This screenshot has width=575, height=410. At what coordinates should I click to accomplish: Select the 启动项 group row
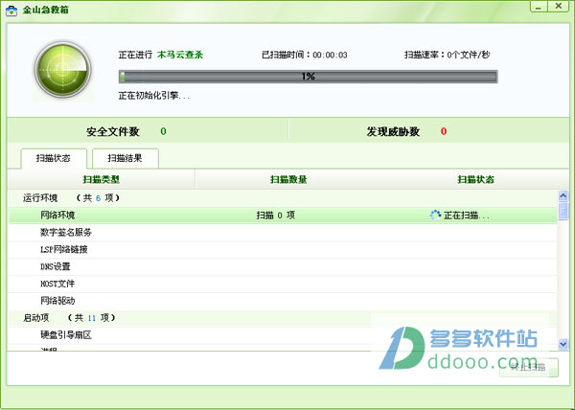(x=283, y=318)
